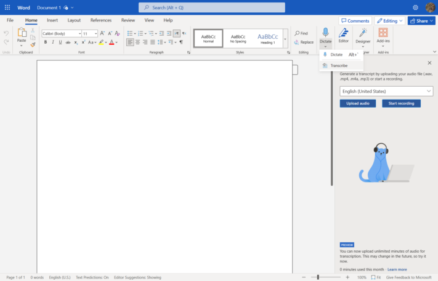
Task: Switch to the Insert ribbon tab
Action: coord(52,20)
